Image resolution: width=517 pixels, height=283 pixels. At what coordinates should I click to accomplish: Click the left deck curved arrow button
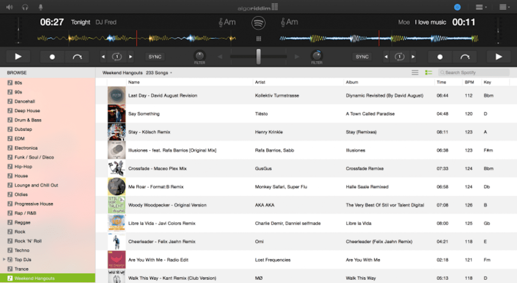[x=77, y=57]
